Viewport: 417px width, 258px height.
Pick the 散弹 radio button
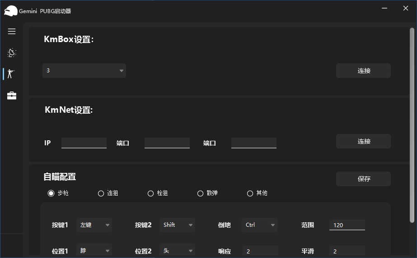pyautogui.click(x=201, y=193)
